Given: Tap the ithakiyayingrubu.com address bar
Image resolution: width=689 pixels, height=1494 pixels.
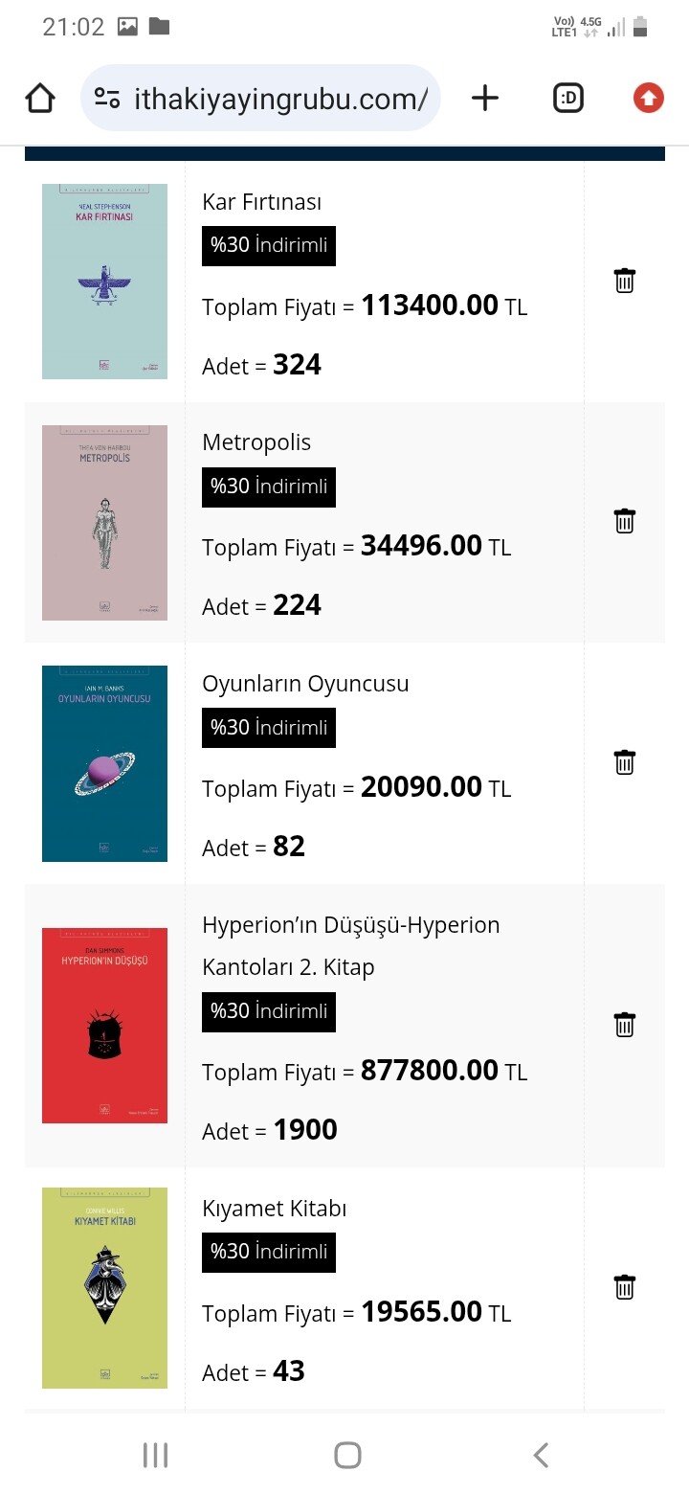Looking at the screenshot, I should tap(279, 98).
